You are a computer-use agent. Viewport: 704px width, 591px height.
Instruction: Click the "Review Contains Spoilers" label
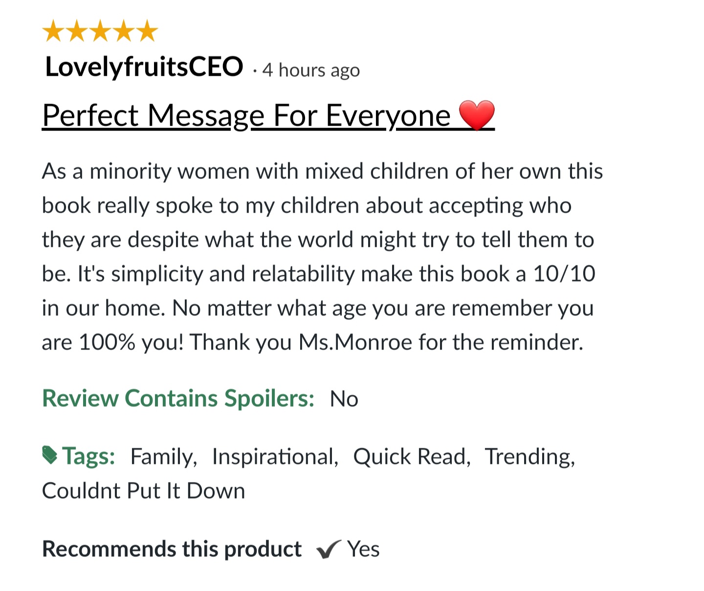pos(178,398)
